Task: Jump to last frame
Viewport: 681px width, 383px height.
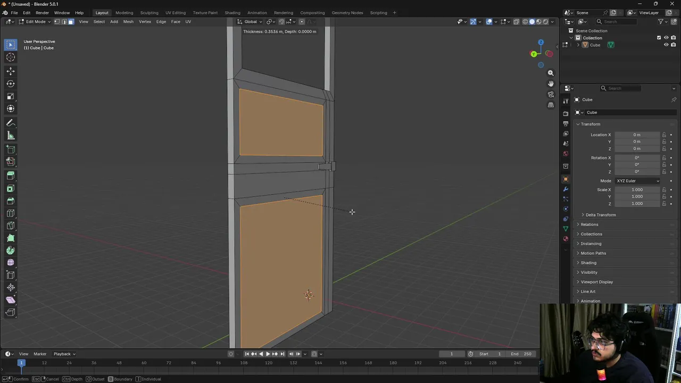Action: (283, 354)
